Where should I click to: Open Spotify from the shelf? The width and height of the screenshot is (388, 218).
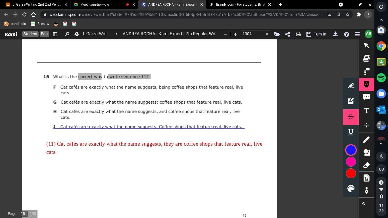(x=381, y=77)
